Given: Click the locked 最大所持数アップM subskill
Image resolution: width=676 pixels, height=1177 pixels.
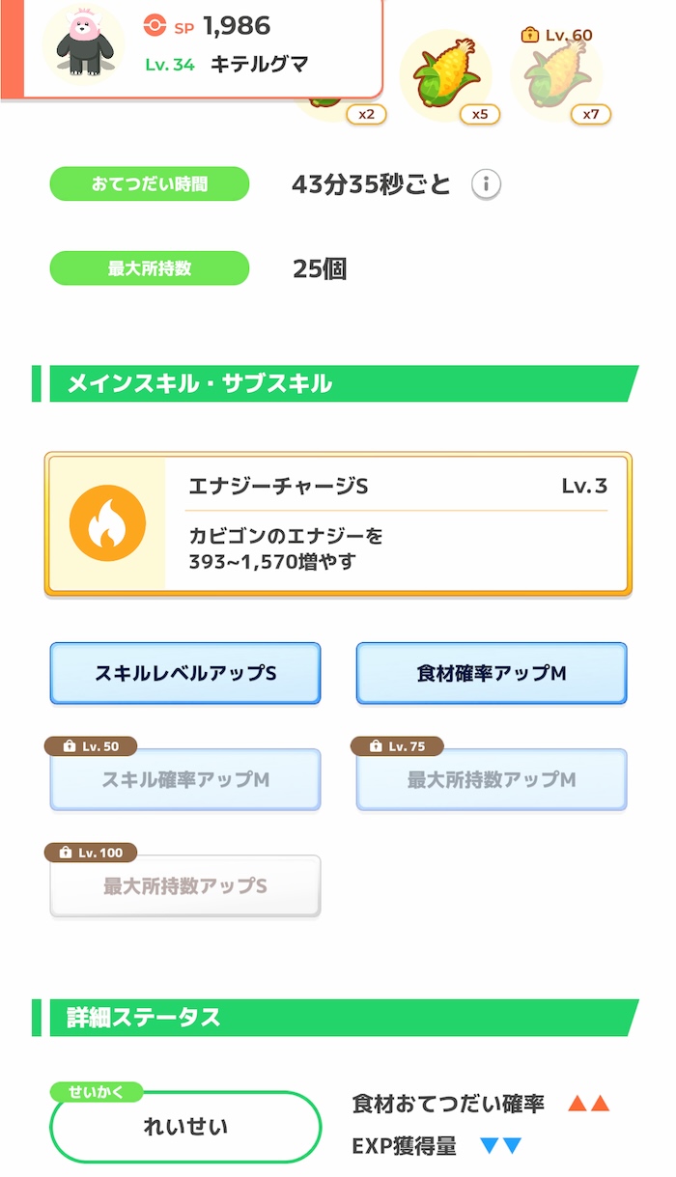Looking at the screenshot, I should pyautogui.click(x=491, y=779).
